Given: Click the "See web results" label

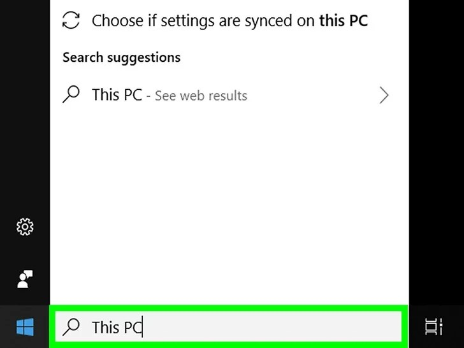Looking at the screenshot, I should coord(201,96).
